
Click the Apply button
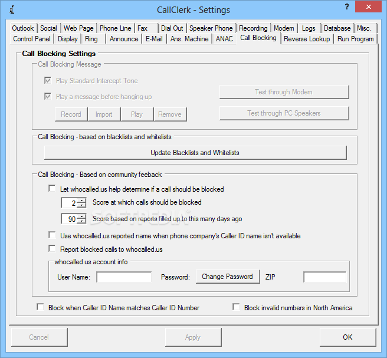click(x=193, y=337)
